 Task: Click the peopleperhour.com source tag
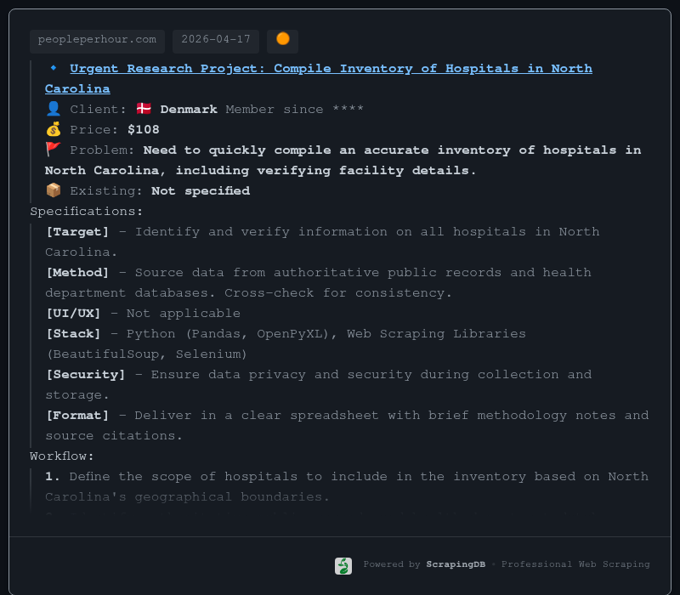[x=97, y=39]
